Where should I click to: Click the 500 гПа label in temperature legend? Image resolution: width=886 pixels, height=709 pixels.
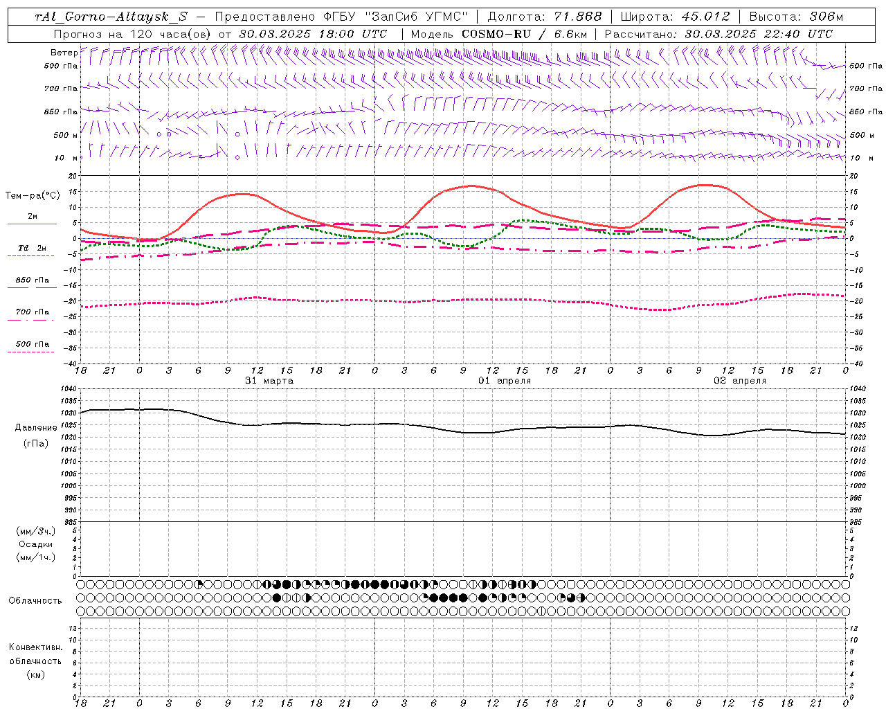tap(33, 344)
